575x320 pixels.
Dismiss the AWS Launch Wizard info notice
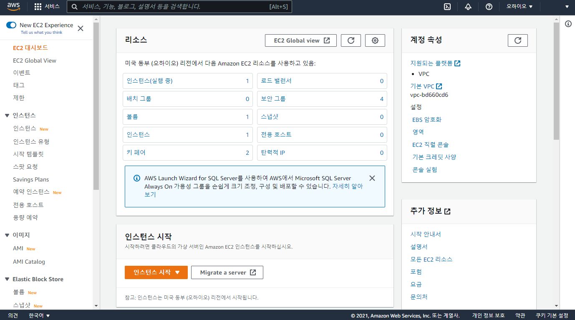point(372,178)
